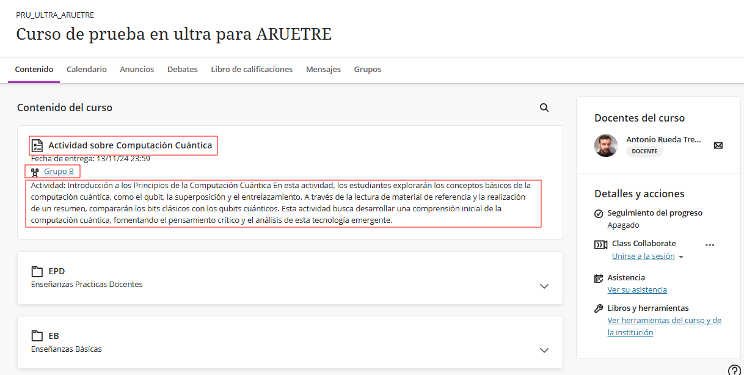744x375 pixels.
Task: Click Ver su asistencia link
Action: coord(637,290)
